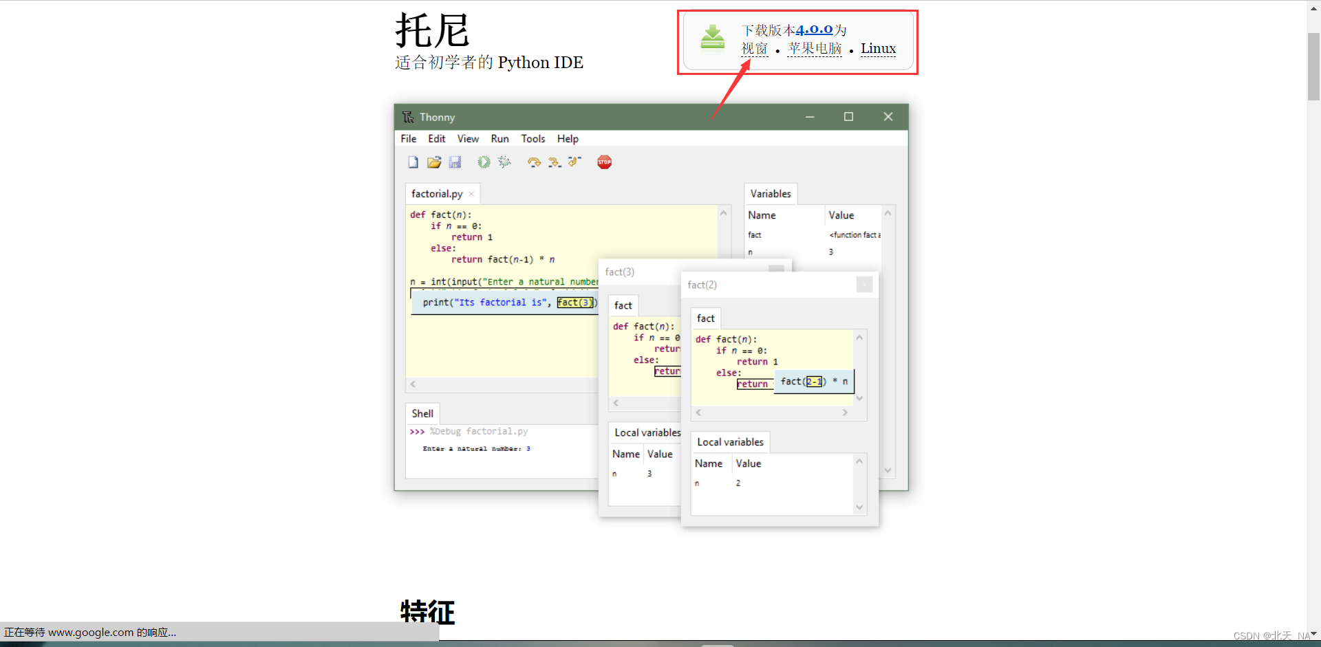Click fact(2) Local variables scroll down arrow
The image size is (1321, 647).
click(x=859, y=507)
